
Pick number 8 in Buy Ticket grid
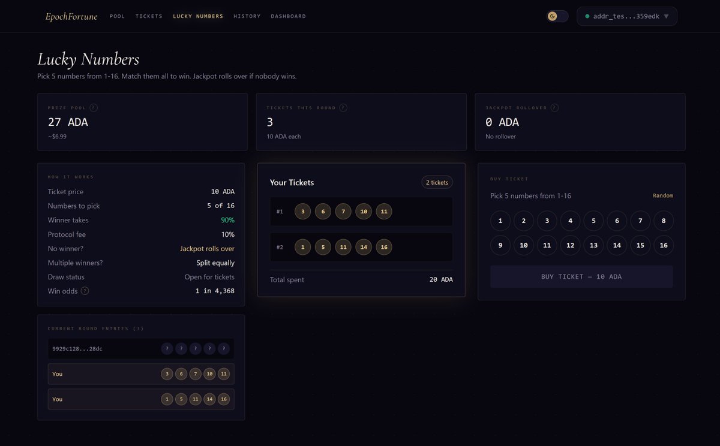(664, 221)
